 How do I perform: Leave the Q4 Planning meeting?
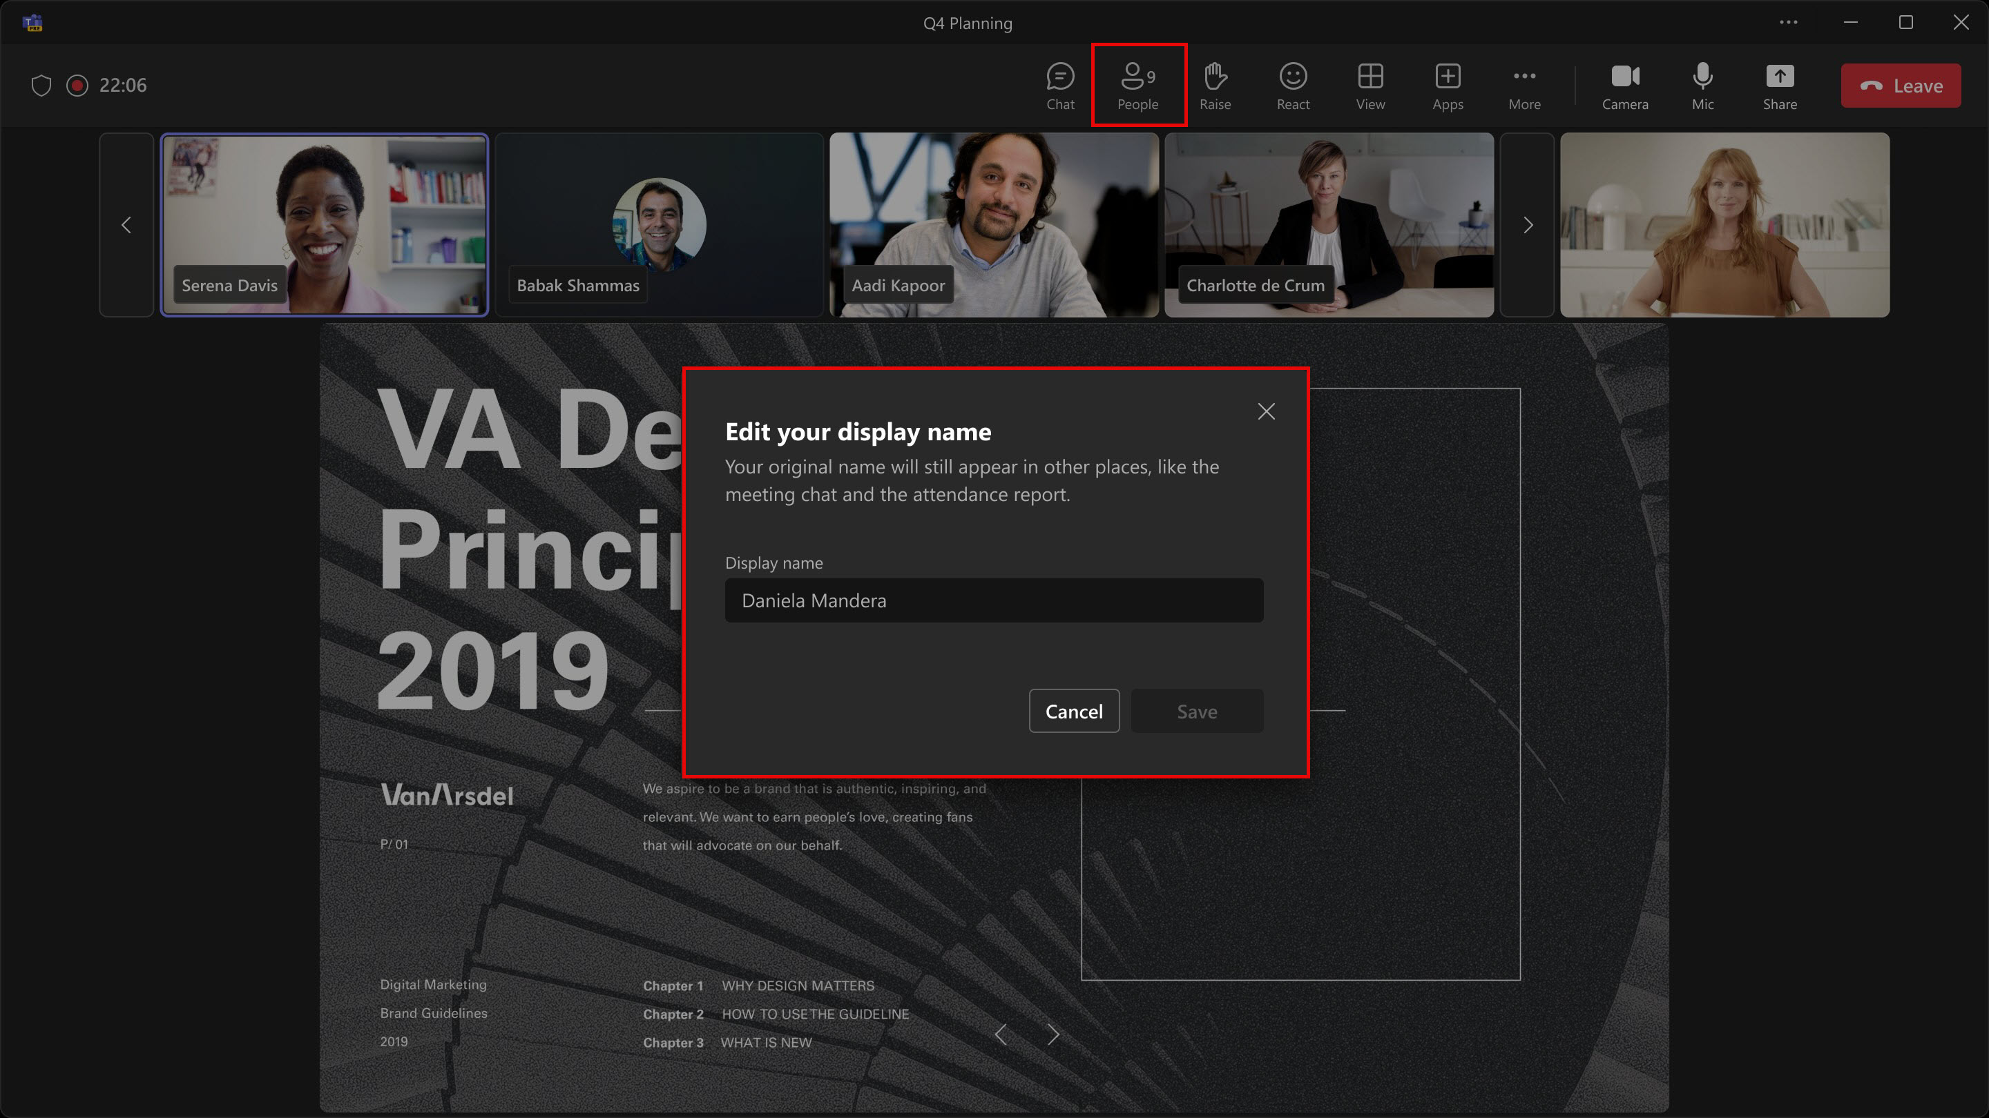(1900, 86)
